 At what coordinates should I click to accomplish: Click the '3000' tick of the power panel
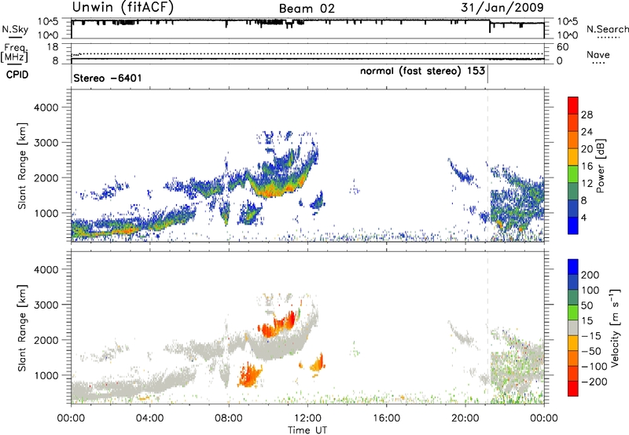click(46, 143)
